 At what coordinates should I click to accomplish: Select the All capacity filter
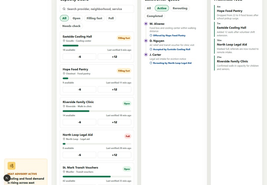pos(64,18)
